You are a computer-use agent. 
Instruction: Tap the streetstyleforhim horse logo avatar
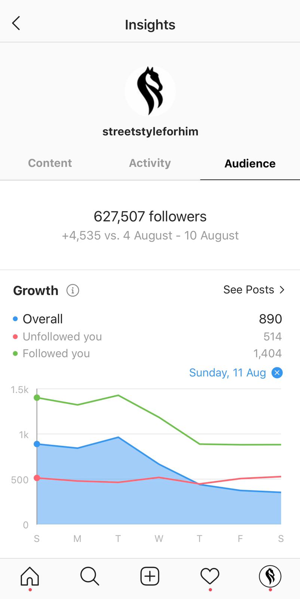tap(150, 91)
